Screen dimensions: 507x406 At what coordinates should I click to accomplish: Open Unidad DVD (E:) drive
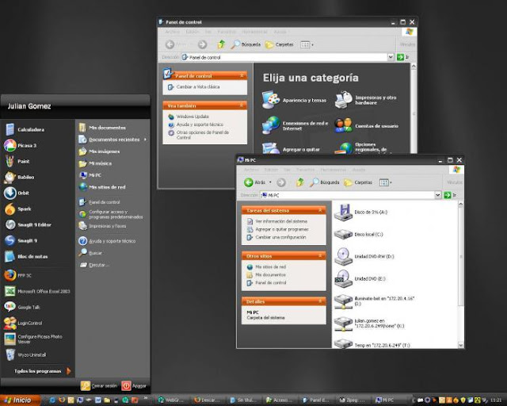click(360, 278)
